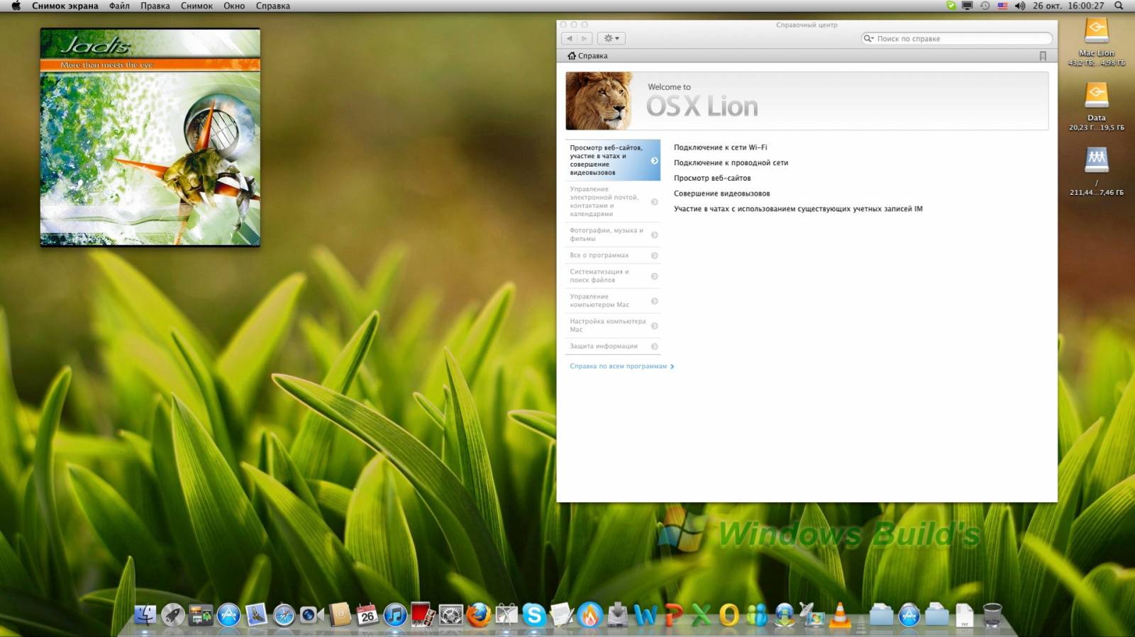Open Правка menu
This screenshot has width=1135, height=637.
click(x=155, y=6)
